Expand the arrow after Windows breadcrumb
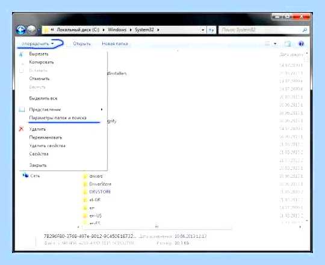This screenshot has width=325, height=265. tap(131, 30)
